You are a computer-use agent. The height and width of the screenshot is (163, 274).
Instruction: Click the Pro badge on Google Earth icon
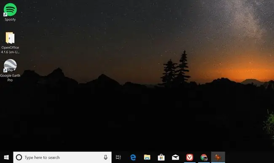pos(10,70)
